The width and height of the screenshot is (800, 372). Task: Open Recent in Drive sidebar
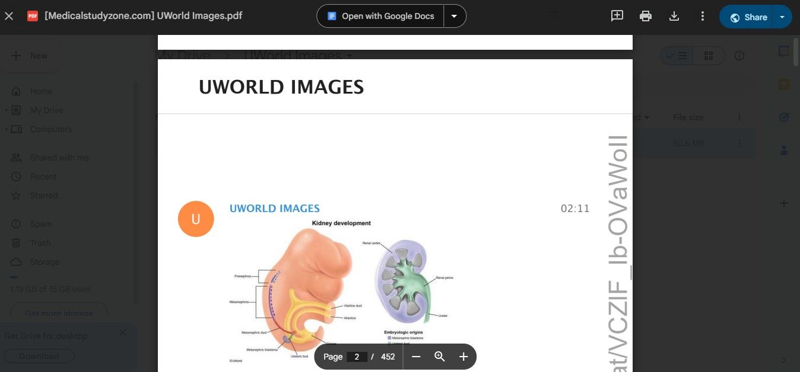point(43,177)
